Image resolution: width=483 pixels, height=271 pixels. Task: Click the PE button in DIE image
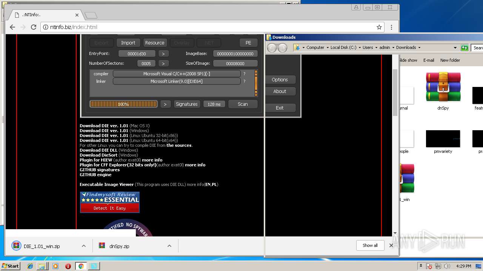pyautogui.click(x=248, y=43)
